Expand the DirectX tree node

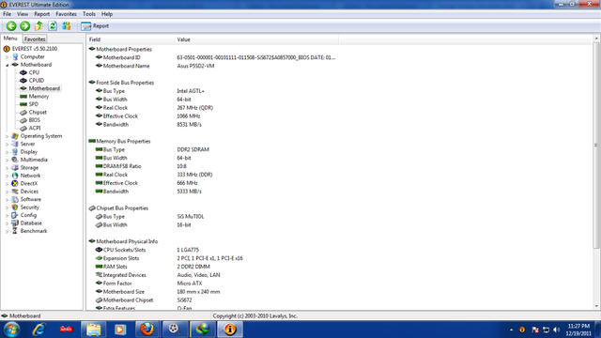(7, 184)
